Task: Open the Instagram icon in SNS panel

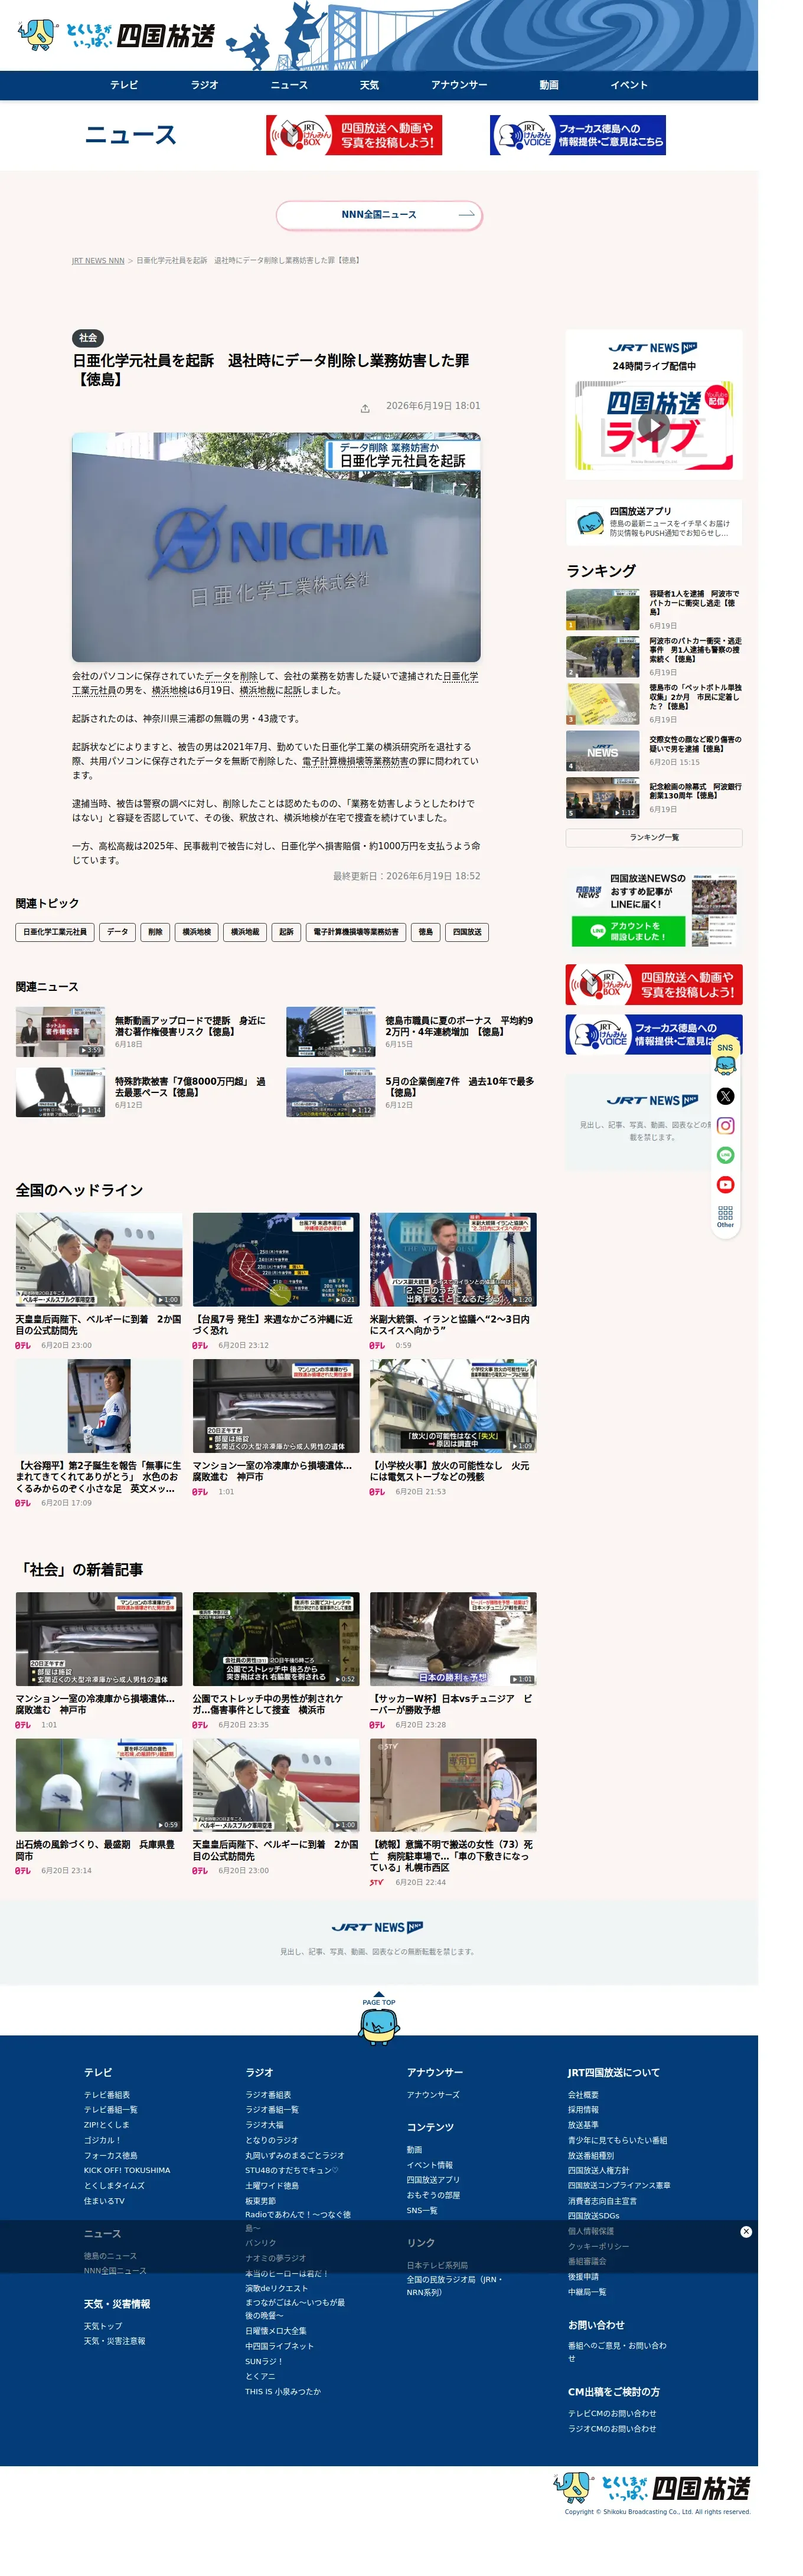Action: (x=725, y=1126)
